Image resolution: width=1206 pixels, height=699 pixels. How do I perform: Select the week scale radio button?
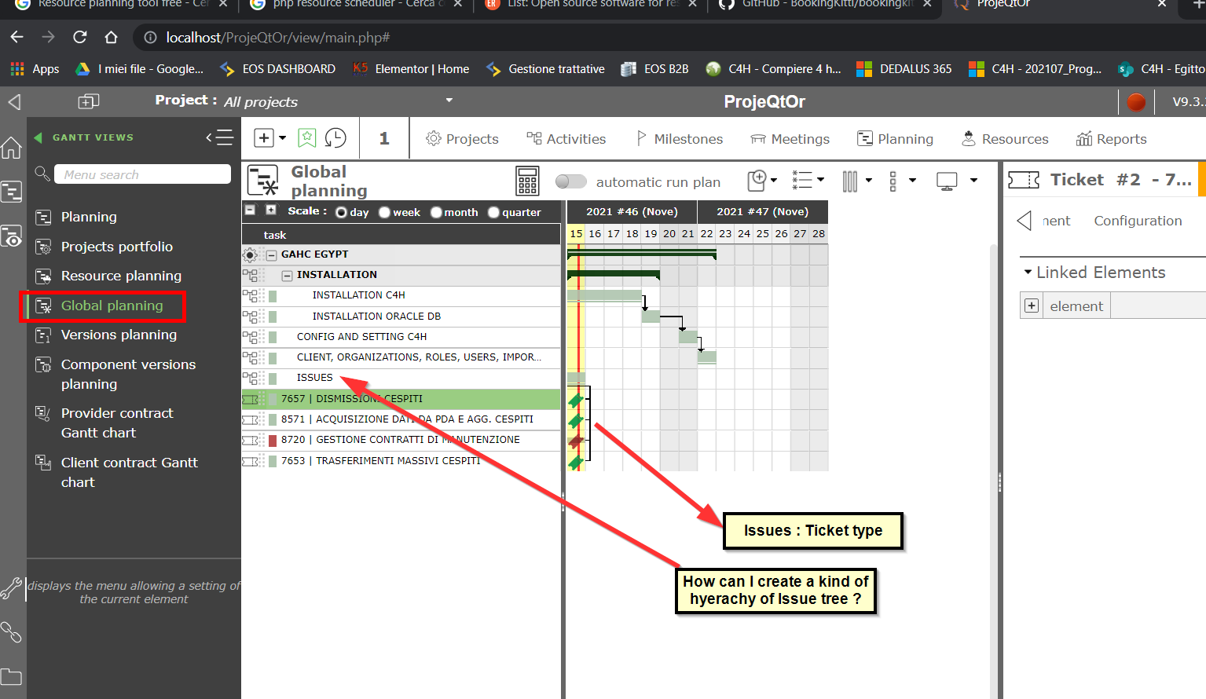[385, 212]
